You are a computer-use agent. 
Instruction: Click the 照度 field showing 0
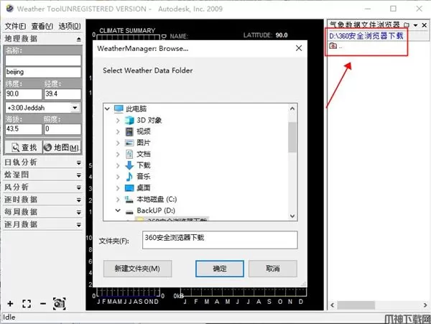[62, 129]
